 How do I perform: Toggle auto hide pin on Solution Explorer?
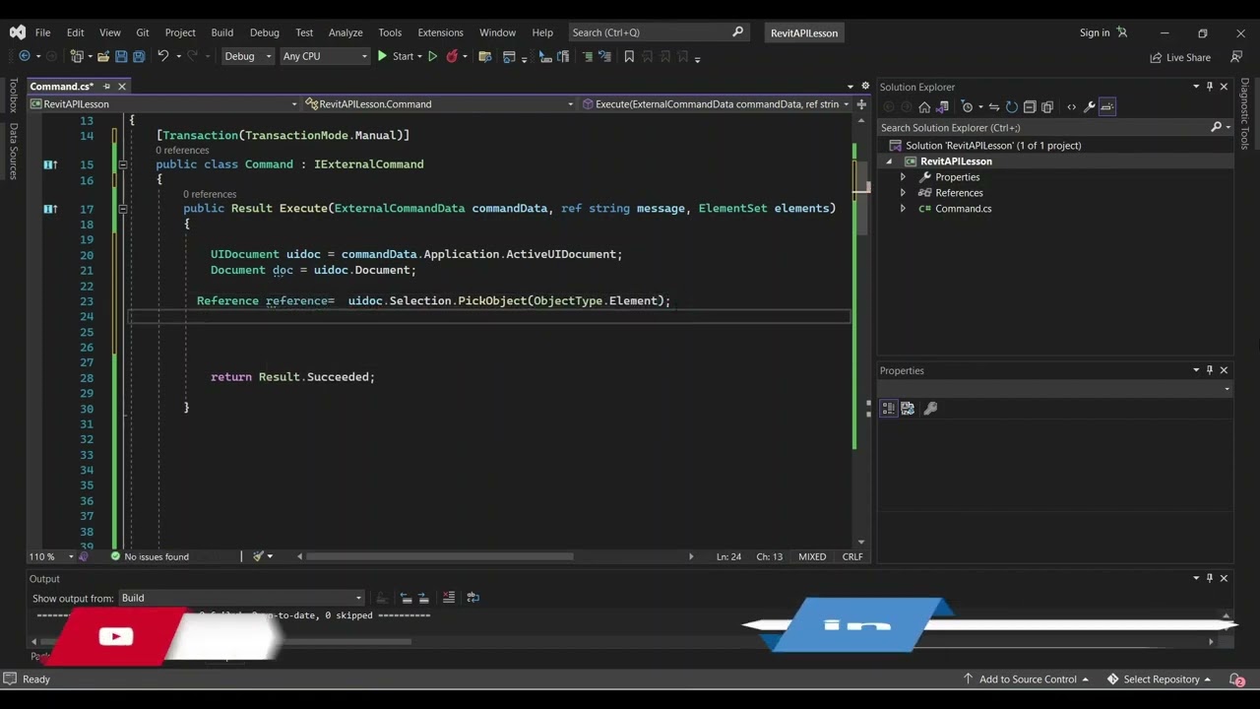[1210, 87]
